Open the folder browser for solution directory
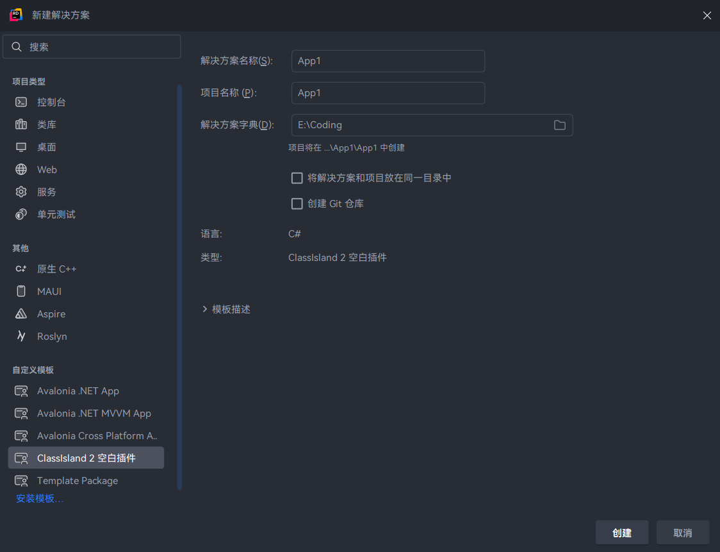This screenshot has height=552, width=720. 559,125
